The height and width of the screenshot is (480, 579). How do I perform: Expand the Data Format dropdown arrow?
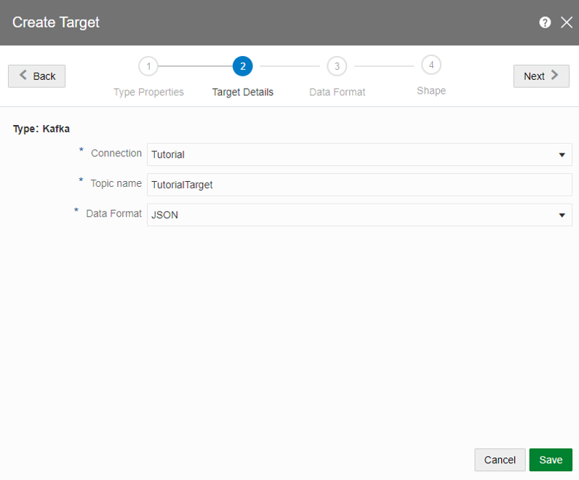[562, 215]
